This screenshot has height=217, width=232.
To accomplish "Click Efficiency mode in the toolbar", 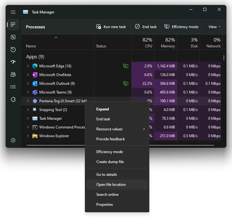I will tap(181, 27).
